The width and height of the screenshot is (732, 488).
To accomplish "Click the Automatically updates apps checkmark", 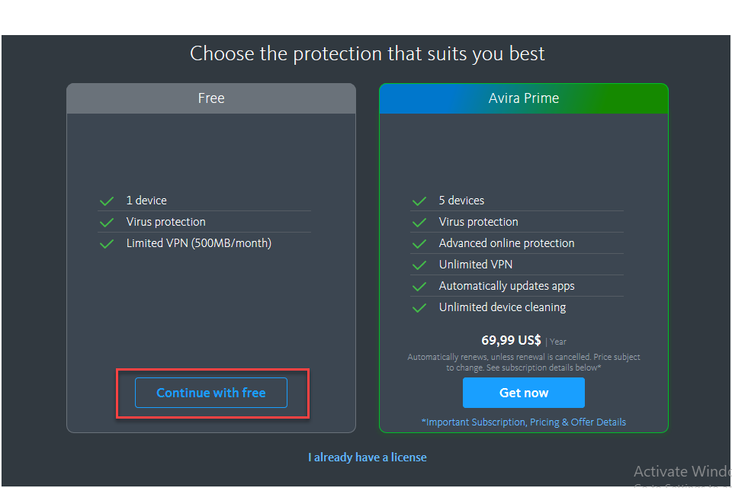I will (419, 287).
